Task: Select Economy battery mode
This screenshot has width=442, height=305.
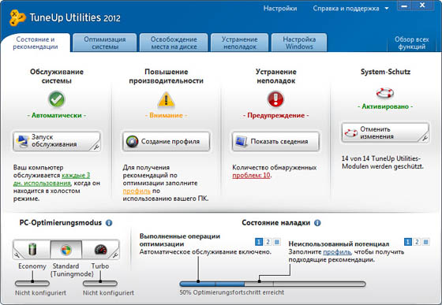Action: coord(32,250)
